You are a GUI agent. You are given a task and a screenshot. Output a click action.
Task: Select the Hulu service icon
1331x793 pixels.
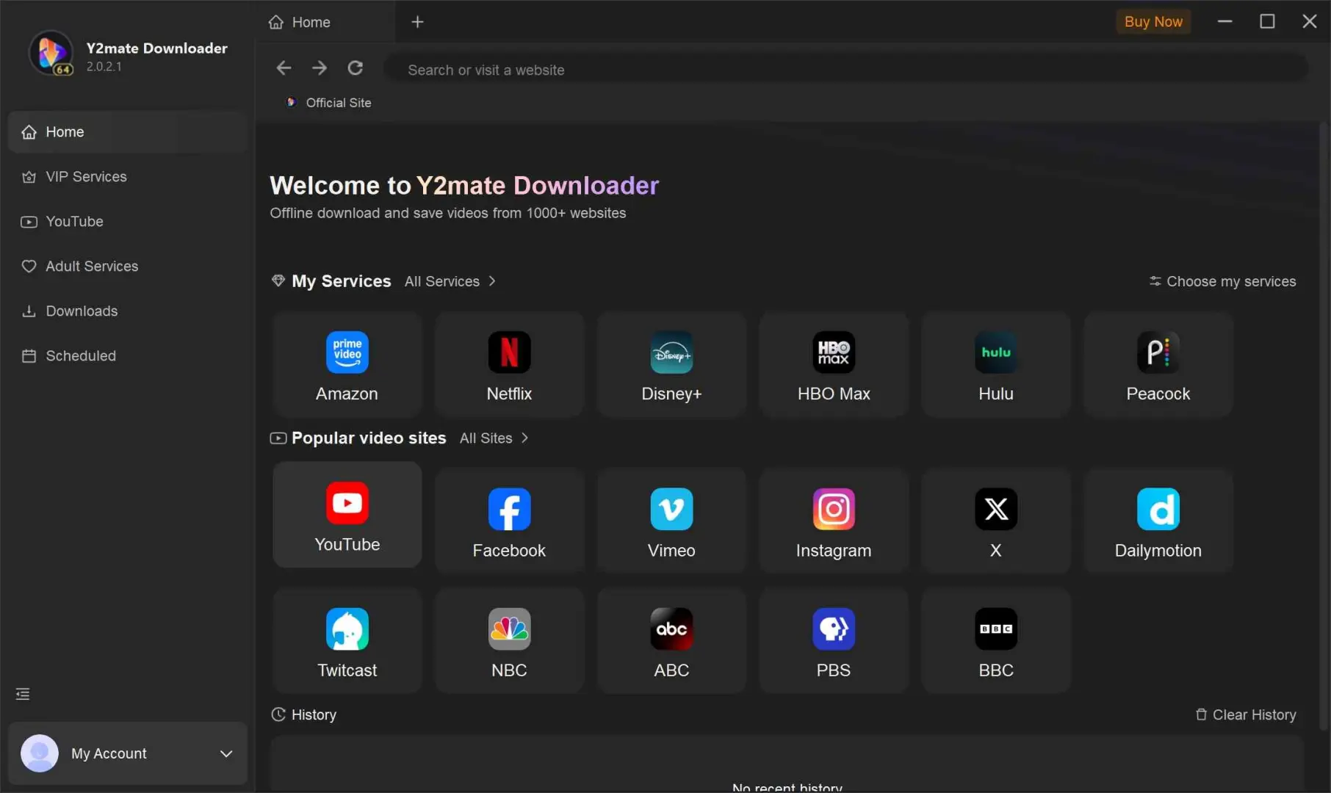996,352
